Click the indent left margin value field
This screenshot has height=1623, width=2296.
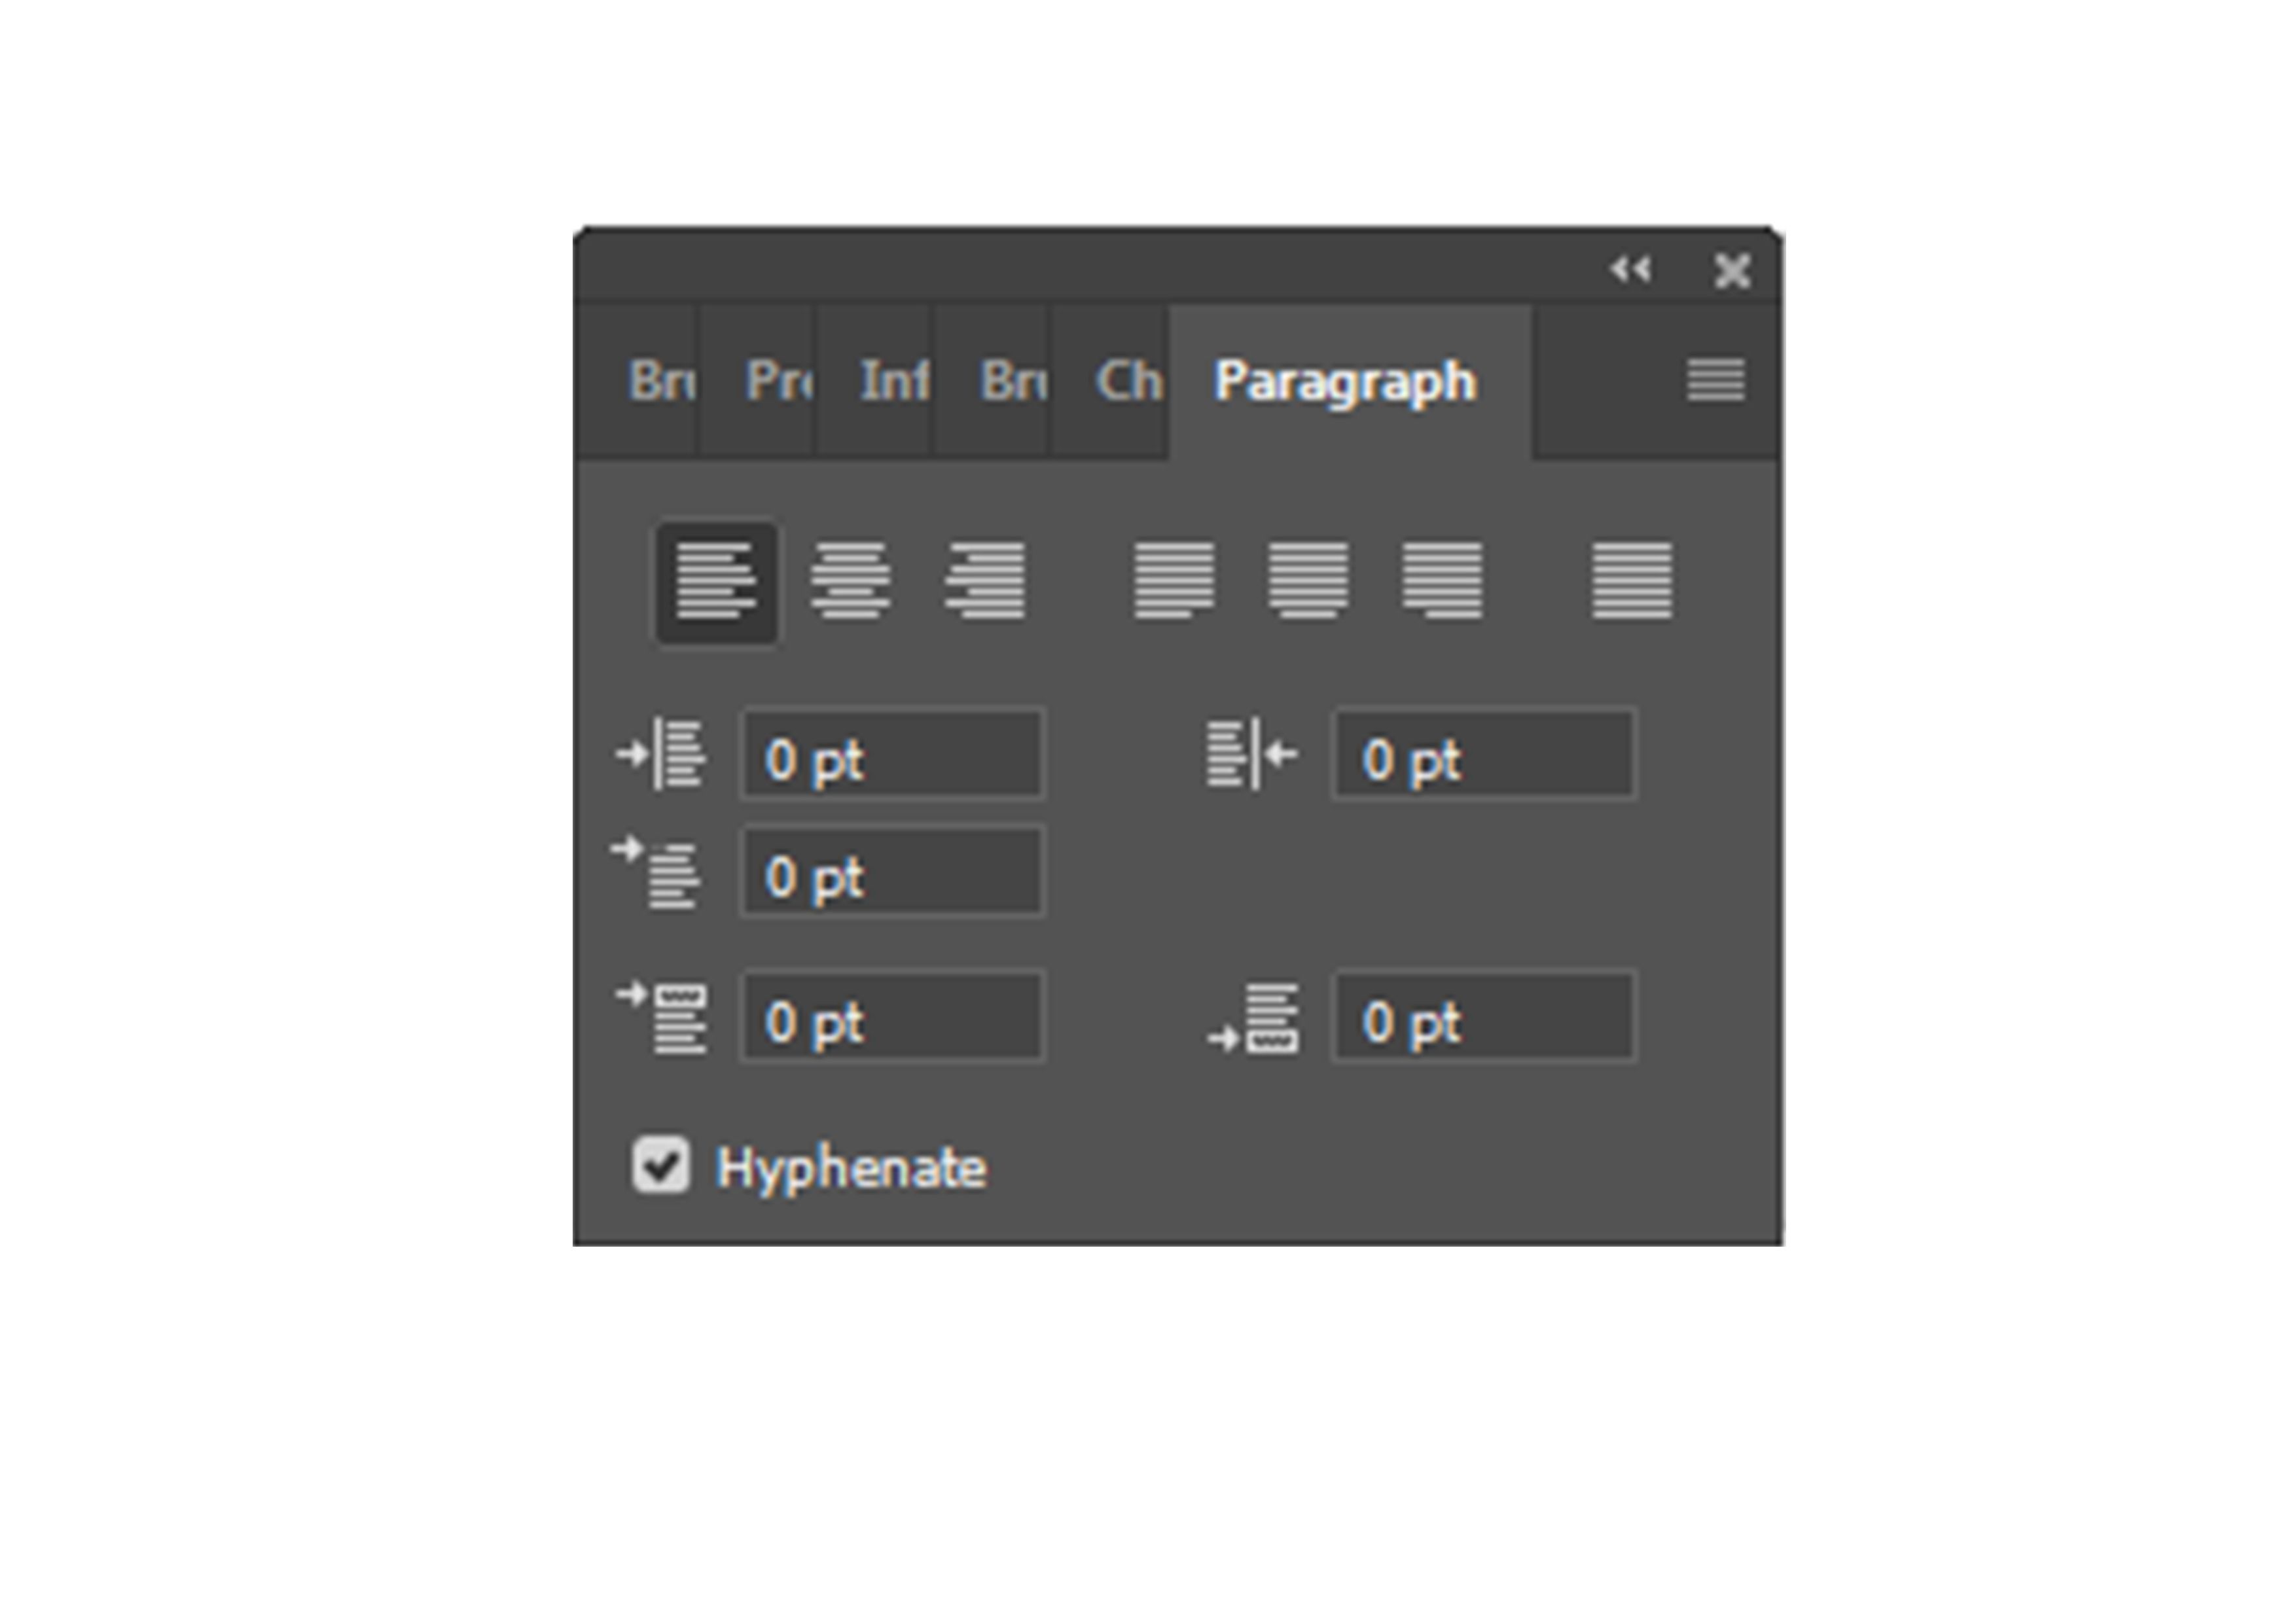892,755
